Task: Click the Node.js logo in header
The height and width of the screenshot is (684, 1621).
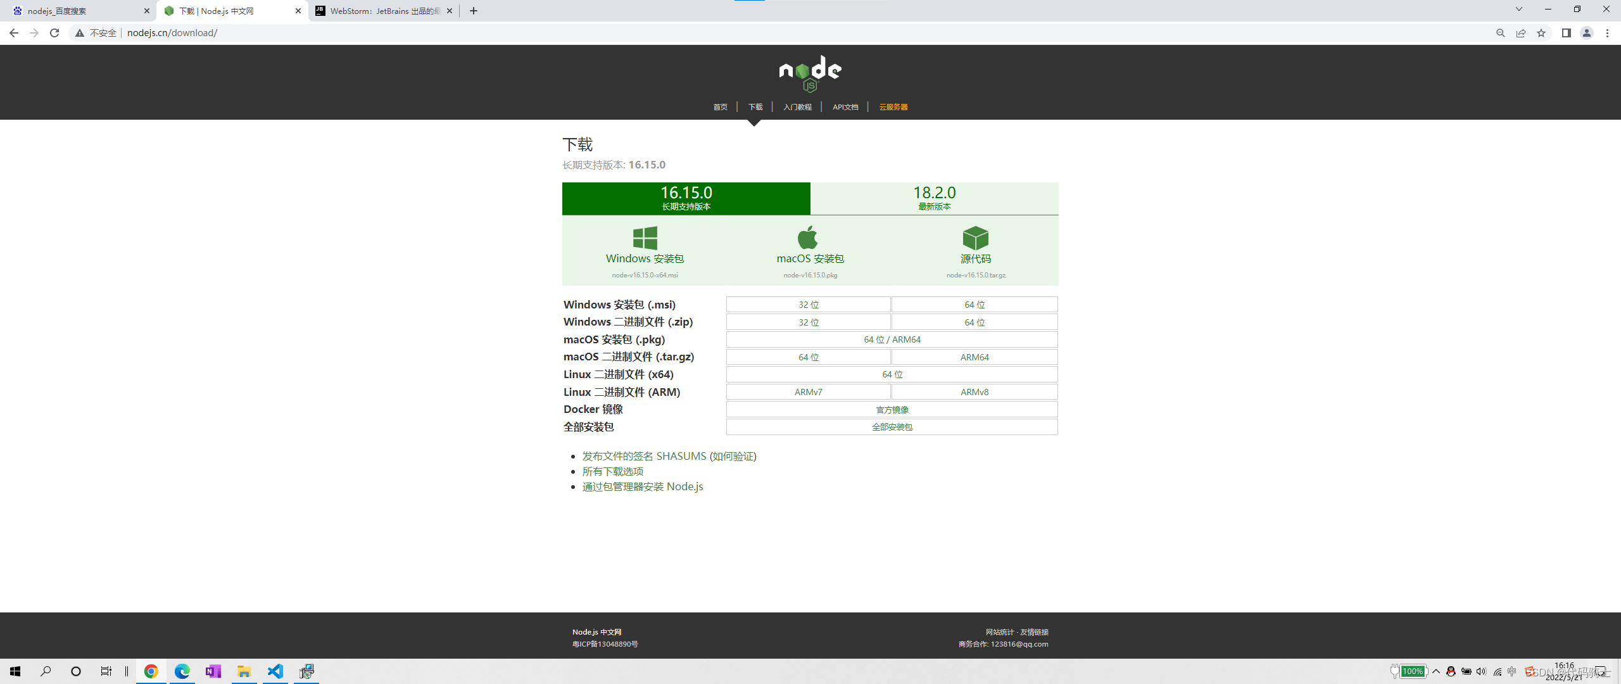Action: tap(810, 73)
